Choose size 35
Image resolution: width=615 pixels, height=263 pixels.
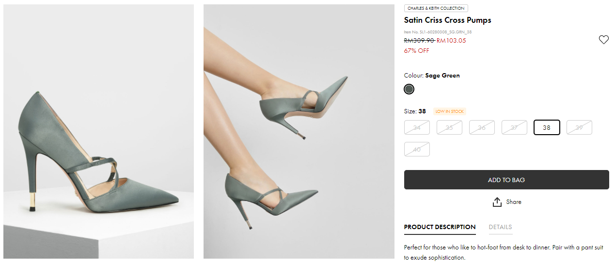pyautogui.click(x=449, y=127)
